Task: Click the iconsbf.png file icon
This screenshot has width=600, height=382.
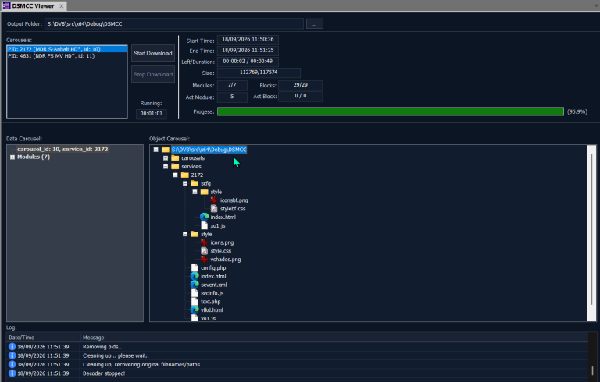Action: click(x=214, y=200)
